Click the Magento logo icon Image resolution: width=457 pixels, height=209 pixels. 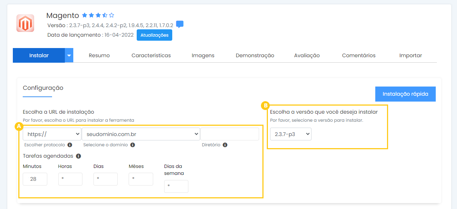[x=25, y=23]
